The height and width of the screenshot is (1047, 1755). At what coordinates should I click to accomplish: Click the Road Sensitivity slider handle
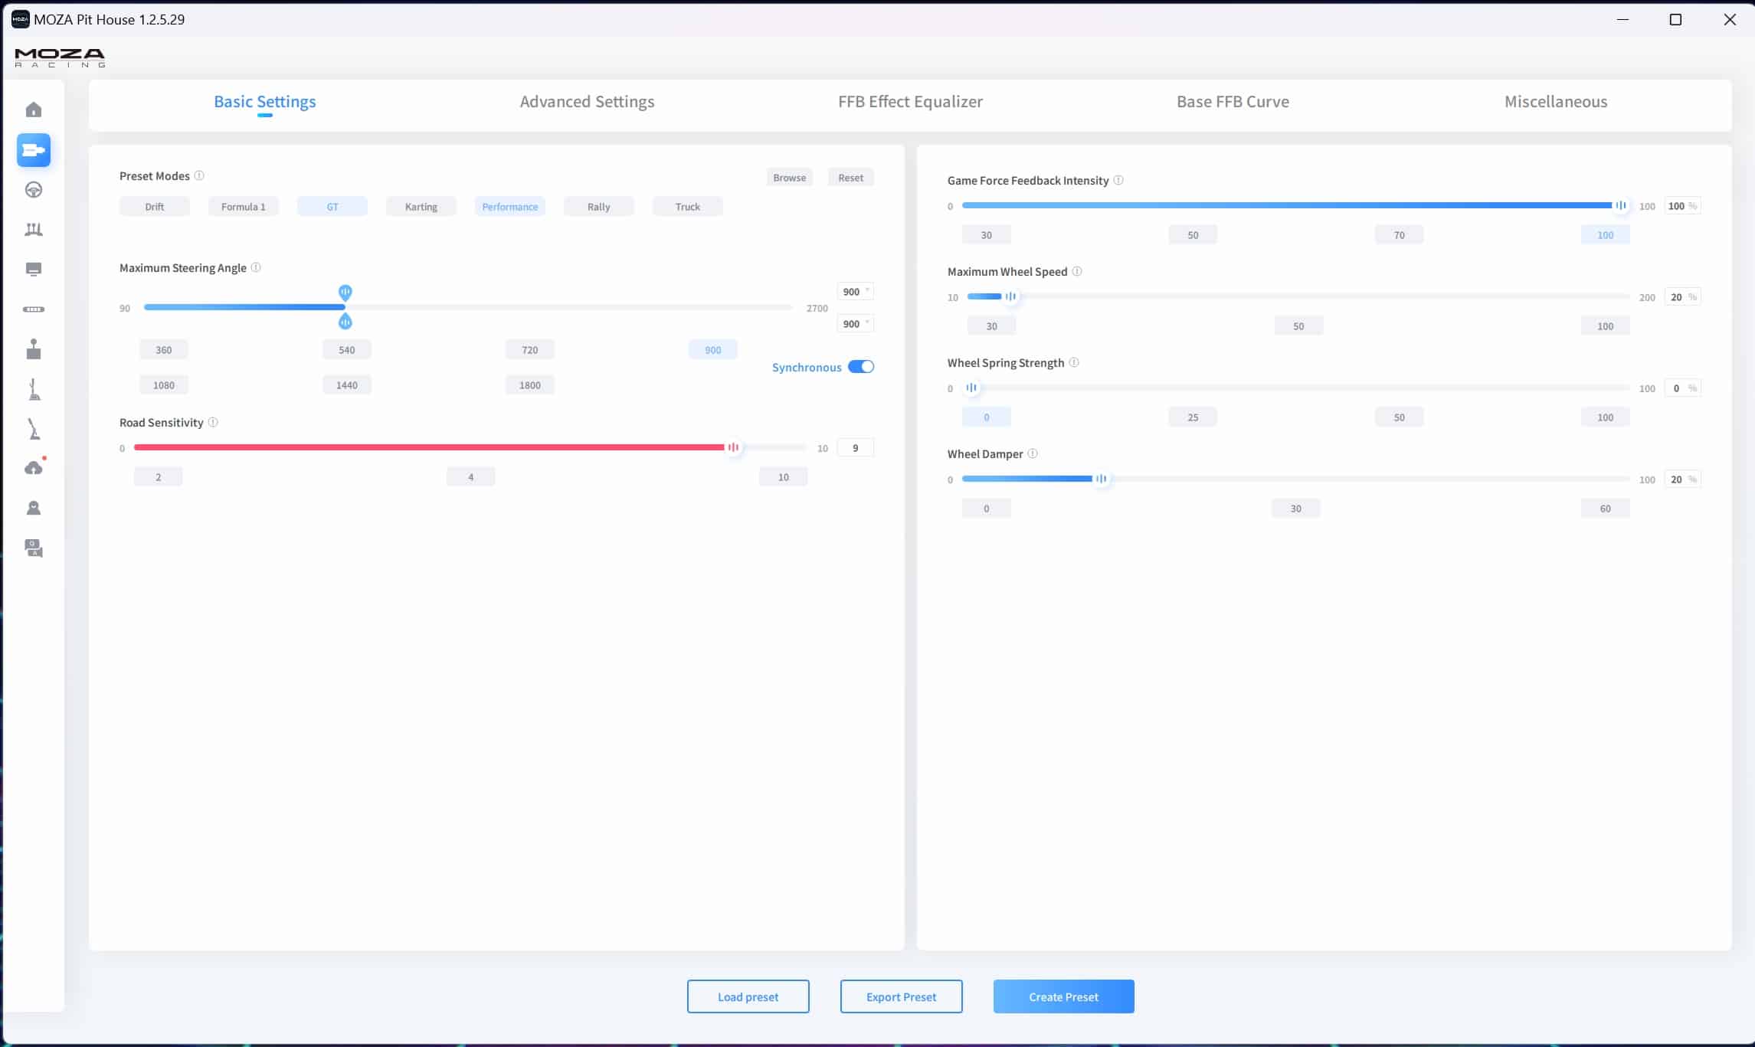point(733,447)
